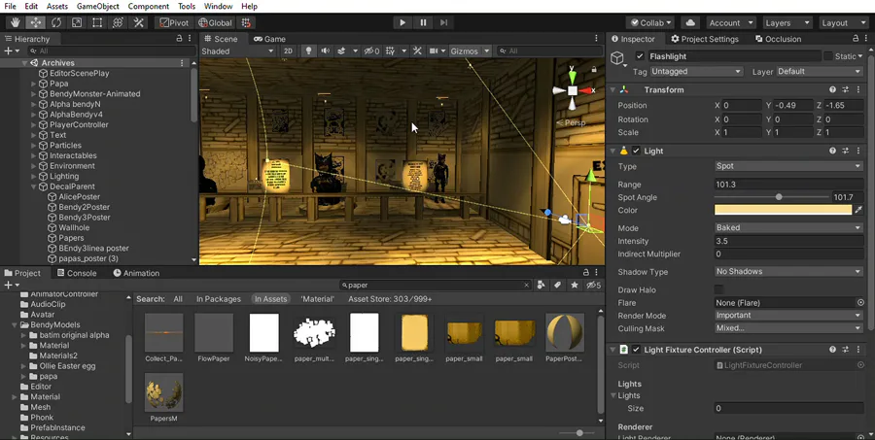Screen dimensions: 875x440
Task: Toggle Pivot handle position
Action: pyautogui.click(x=174, y=23)
